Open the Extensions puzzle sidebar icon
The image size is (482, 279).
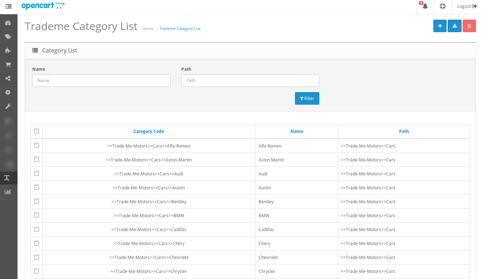[8, 50]
